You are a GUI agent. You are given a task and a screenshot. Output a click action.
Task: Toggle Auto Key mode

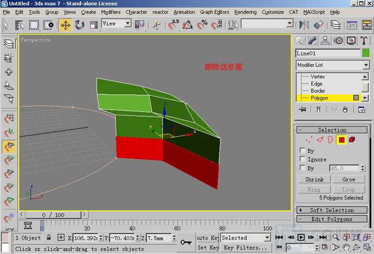click(x=208, y=238)
